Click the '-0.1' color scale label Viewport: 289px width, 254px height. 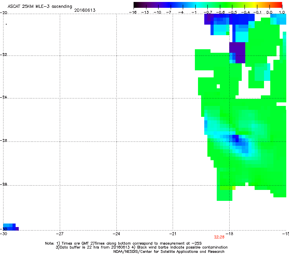point(257,13)
